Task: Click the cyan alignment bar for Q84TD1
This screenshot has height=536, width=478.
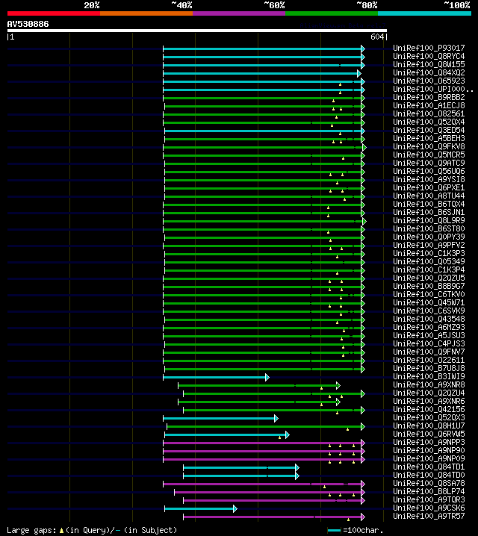Action: [241, 467]
